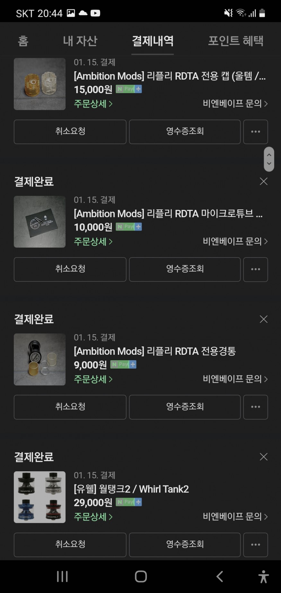The image size is (281, 593).
Task: Open more options for Whirl Tank2 order
Action: click(255, 545)
